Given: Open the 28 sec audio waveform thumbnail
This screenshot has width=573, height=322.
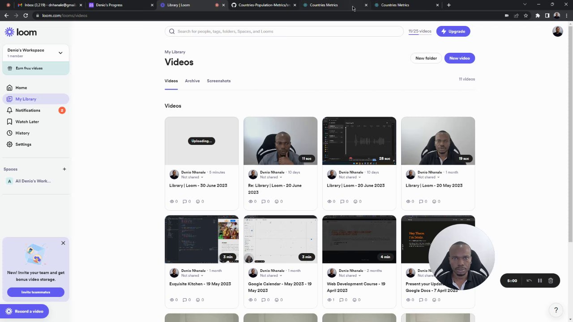Looking at the screenshot, I should 359,141.
